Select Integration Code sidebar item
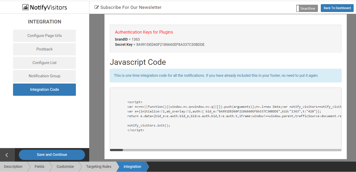356x172 pixels. [44, 90]
